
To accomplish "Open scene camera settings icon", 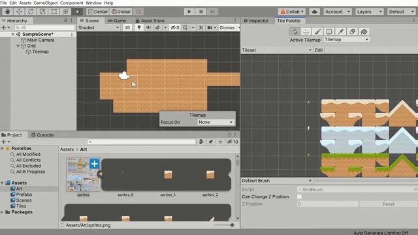I will pos(210,27).
